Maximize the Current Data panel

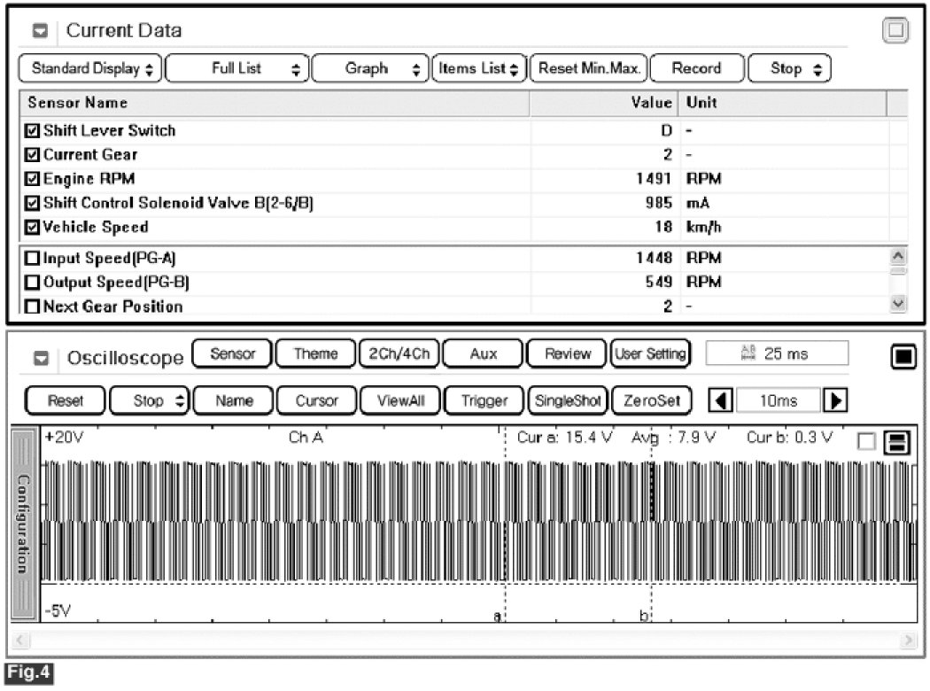pyautogui.click(x=896, y=30)
